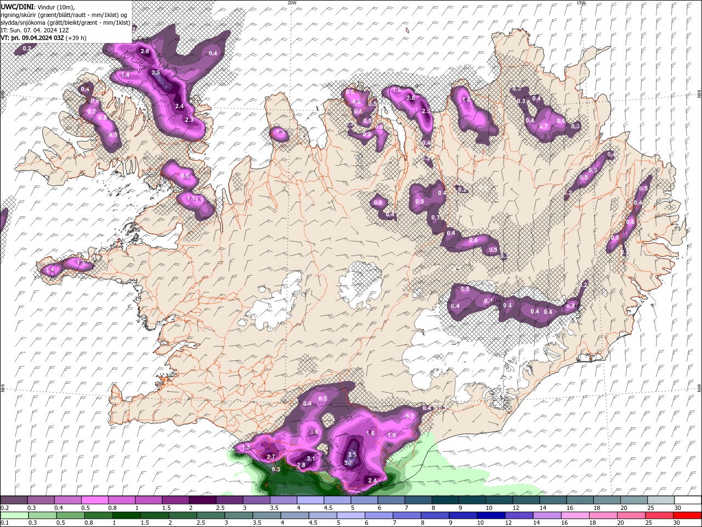Click the '25' label on snow scale
The image size is (702, 527).
coord(650,508)
